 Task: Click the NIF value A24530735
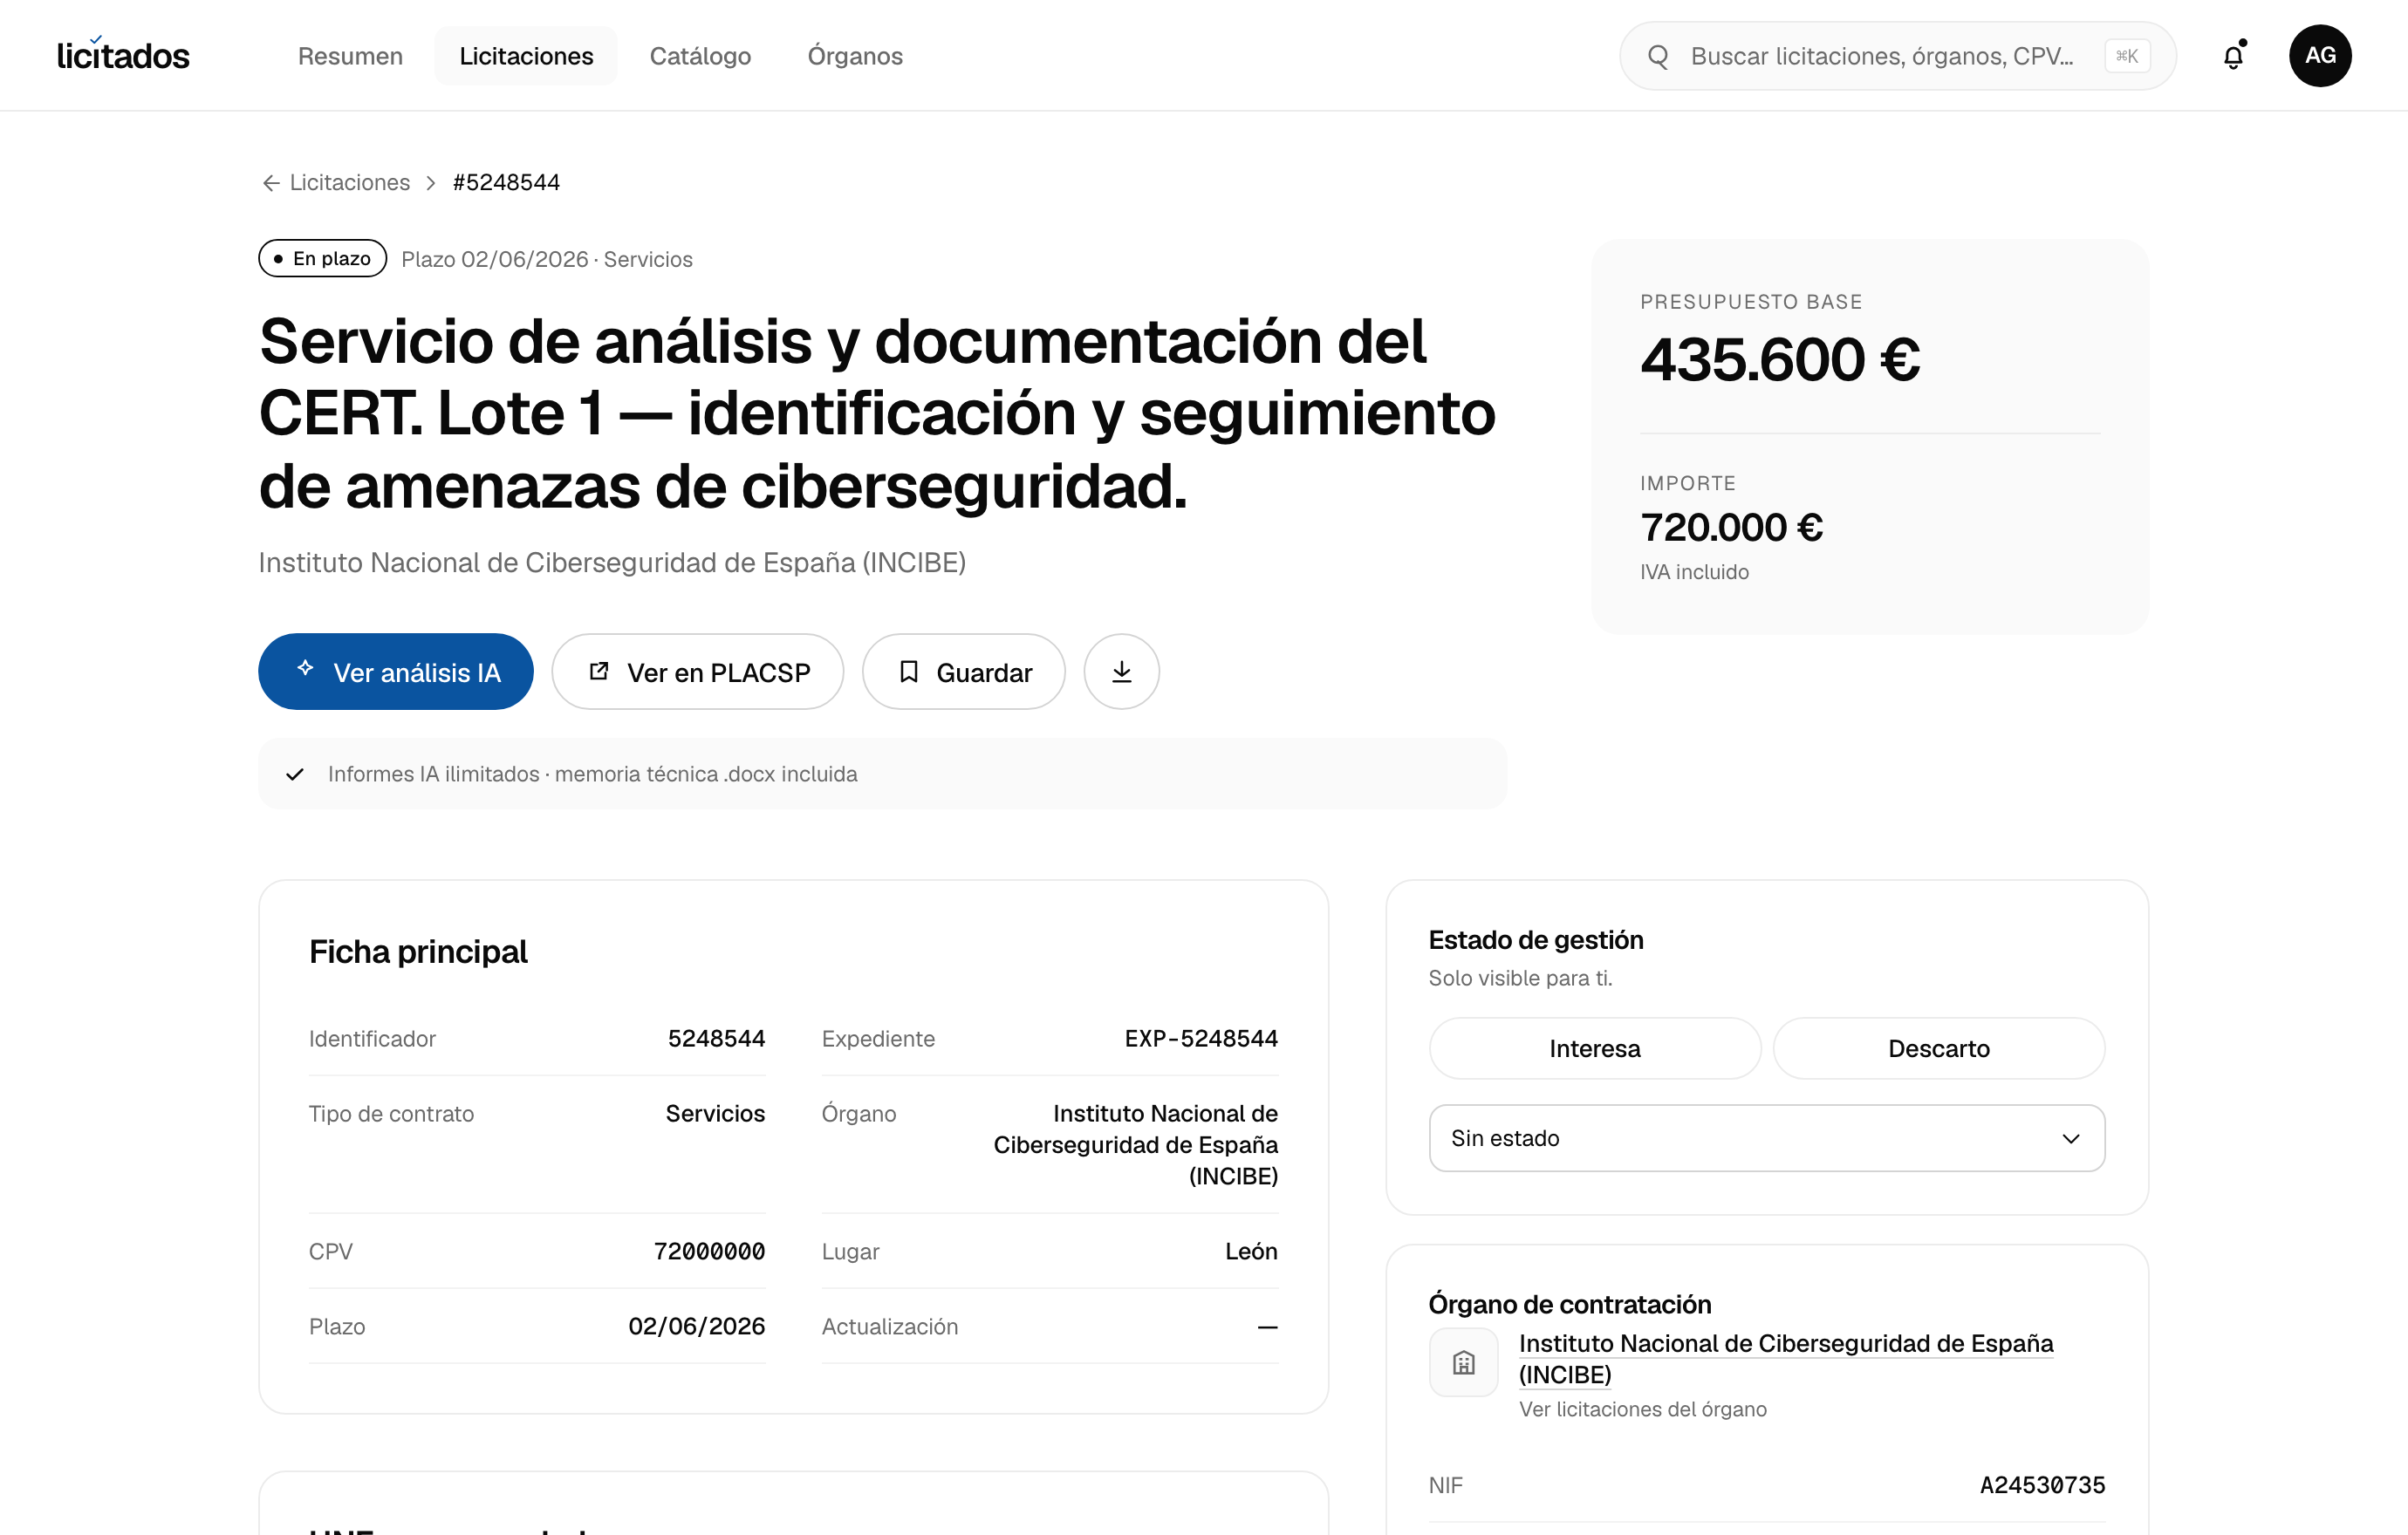tap(2042, 1485)
